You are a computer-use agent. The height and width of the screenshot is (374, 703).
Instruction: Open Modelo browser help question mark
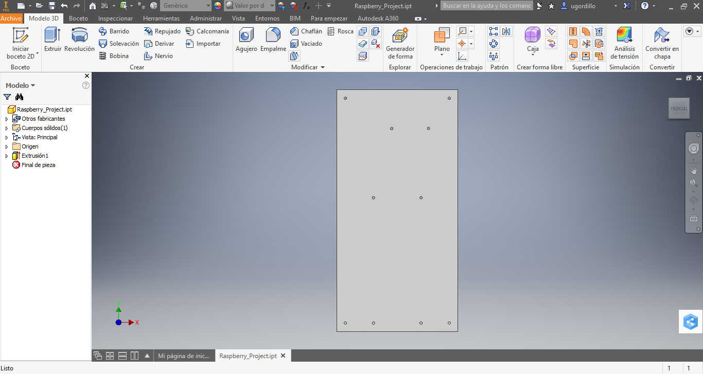point(86,85)
